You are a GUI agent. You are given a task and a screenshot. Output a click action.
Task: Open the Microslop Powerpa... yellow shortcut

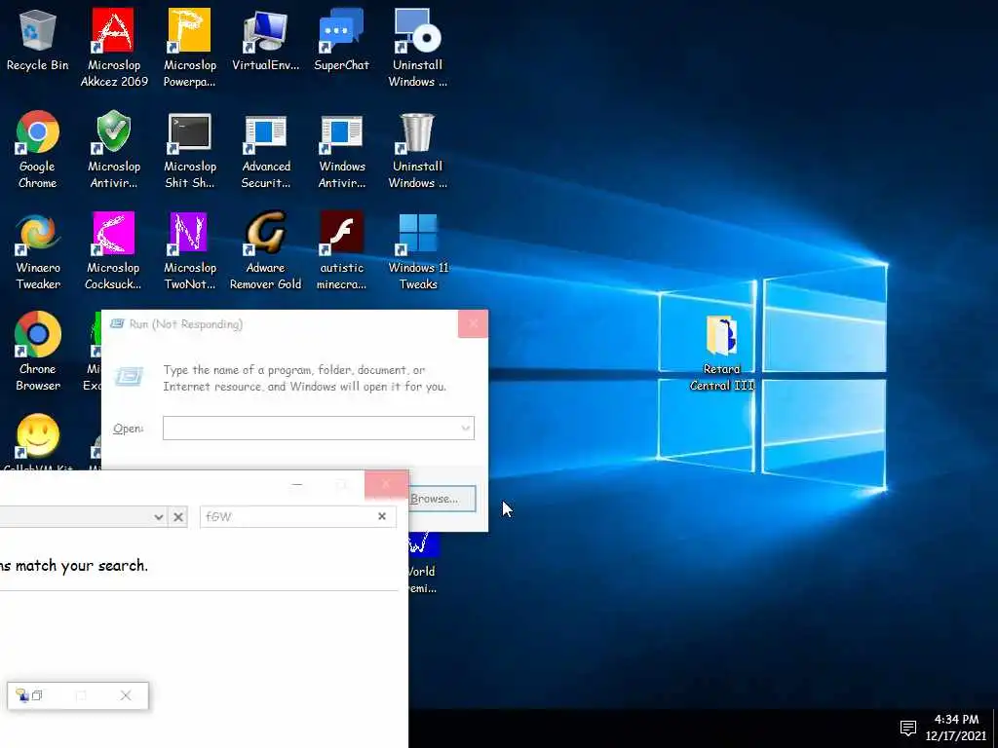190,48
